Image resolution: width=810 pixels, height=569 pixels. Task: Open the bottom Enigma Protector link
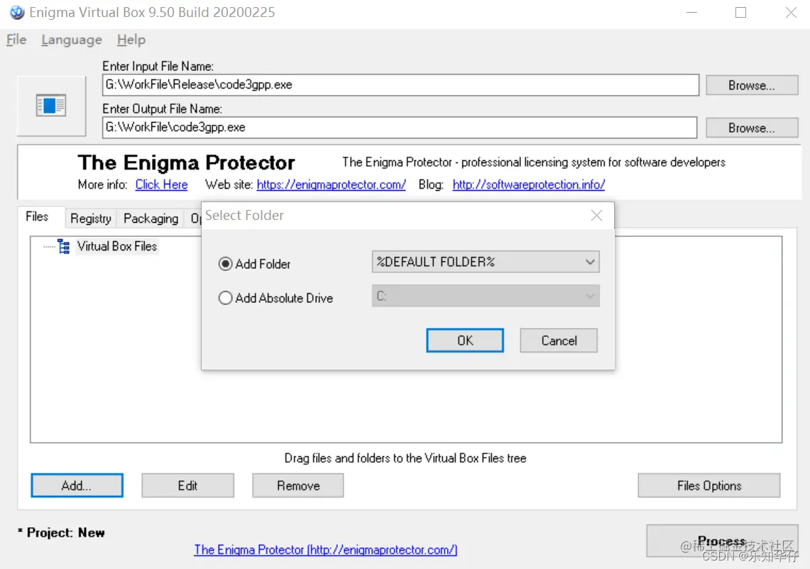tap(325, 549)
